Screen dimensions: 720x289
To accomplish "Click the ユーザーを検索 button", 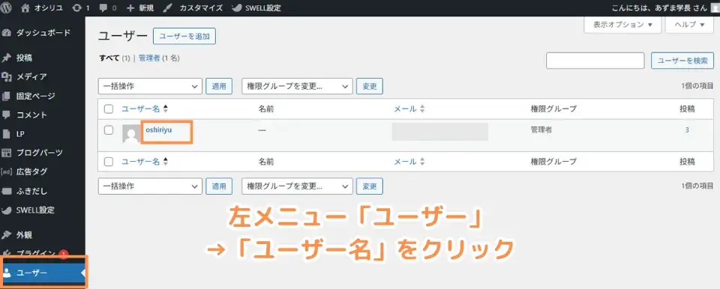I will 682,61.
